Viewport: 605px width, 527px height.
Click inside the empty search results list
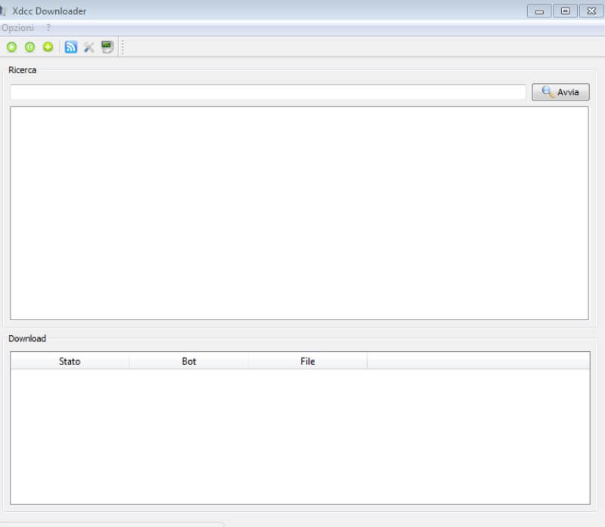[299, 214]
